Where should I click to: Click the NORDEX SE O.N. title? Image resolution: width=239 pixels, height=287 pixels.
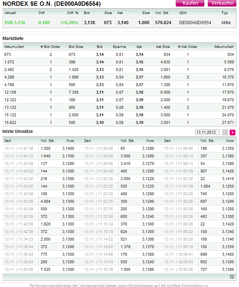(52, 4)
